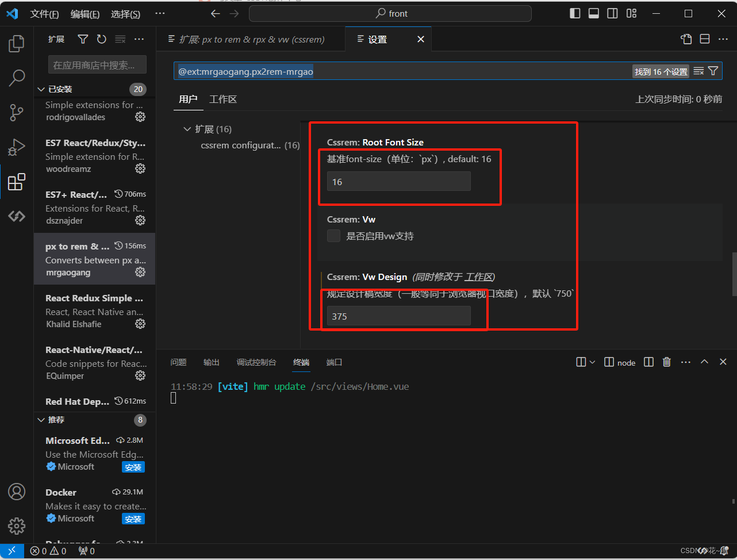Manage gear for Khalid Elshafie extension
The width and height of the screenshot is (737, 560).
[x=140, y=324]
